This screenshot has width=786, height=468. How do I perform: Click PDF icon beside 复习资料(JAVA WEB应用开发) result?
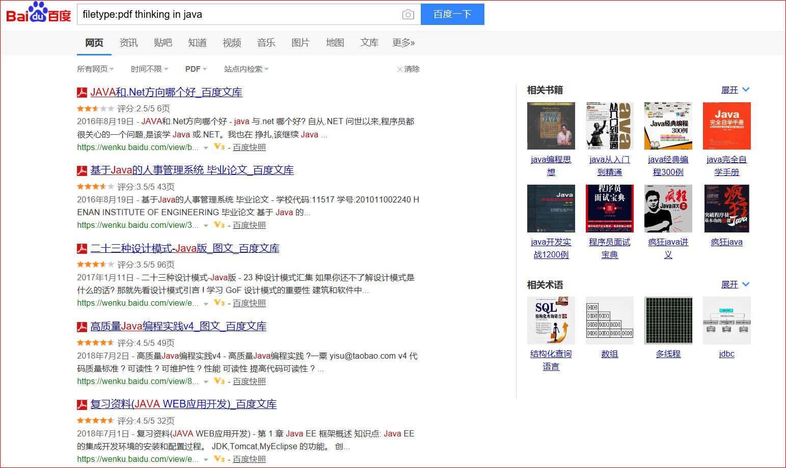(x=82, y=404)
